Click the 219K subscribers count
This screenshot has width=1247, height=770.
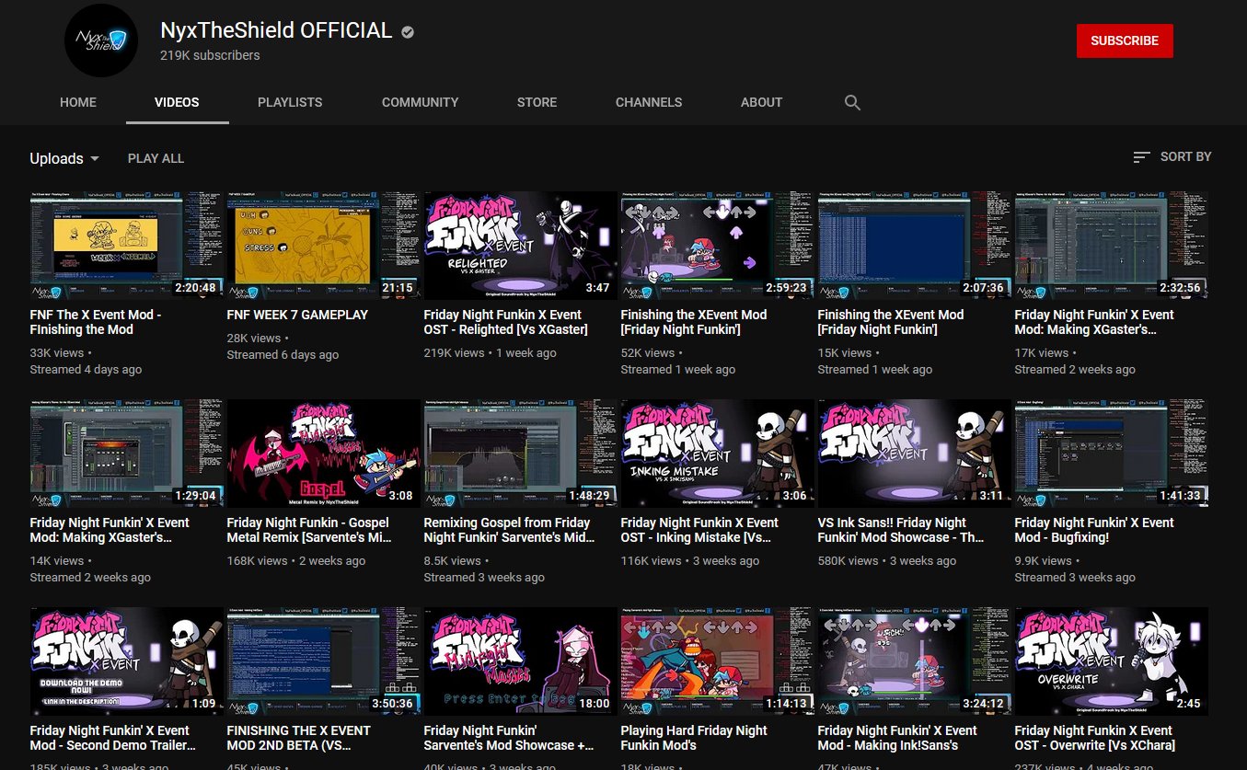point(209,55)
